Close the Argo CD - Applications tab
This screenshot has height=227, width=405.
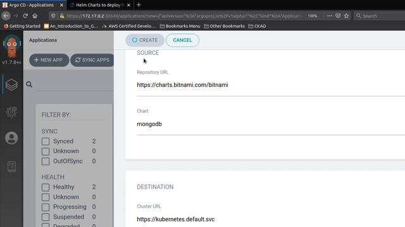(61, 5)
